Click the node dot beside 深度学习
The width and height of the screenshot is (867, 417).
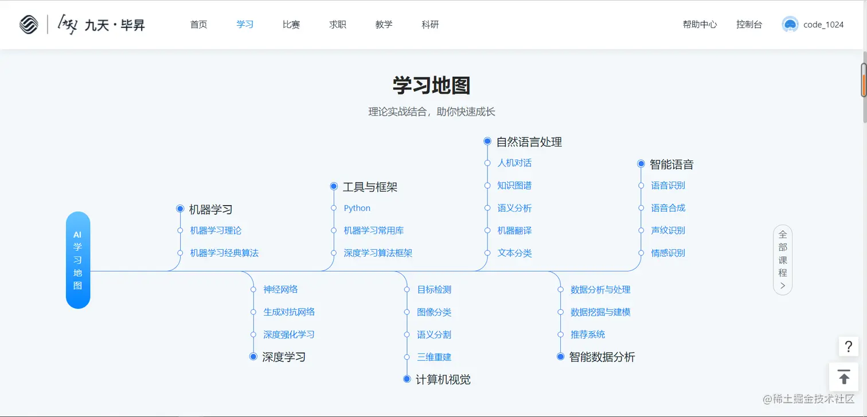coord(253,356)
